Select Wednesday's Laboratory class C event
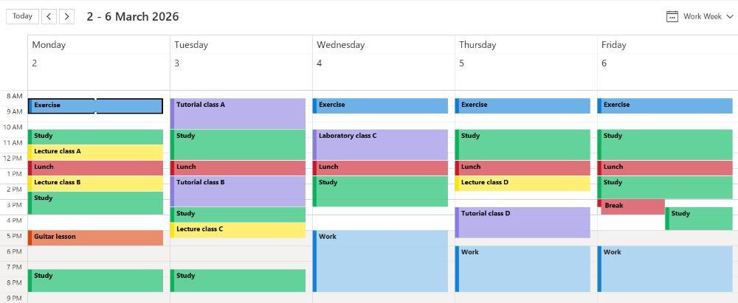The height and width of the screenshot is (303, 738). [380, 144]
